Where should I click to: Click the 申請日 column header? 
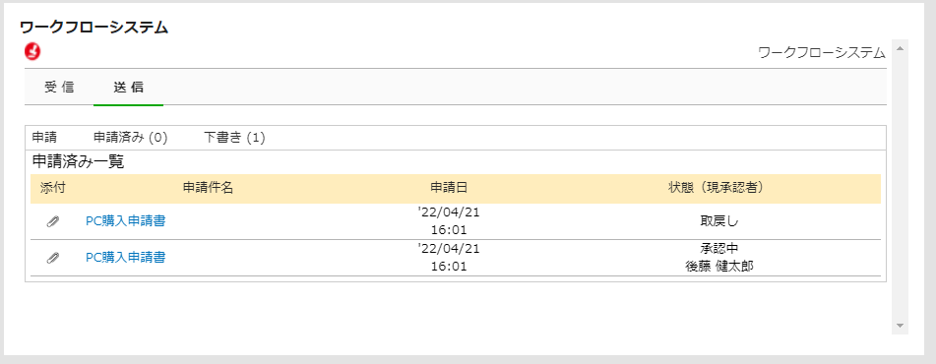point(449,188)
